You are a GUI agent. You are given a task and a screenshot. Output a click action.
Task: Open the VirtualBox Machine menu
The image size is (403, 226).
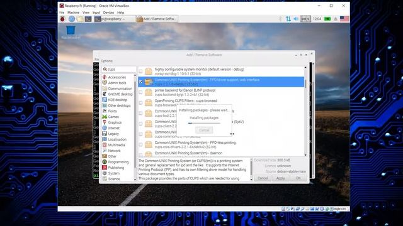tap(73, 13)
